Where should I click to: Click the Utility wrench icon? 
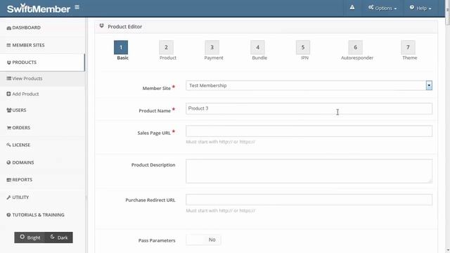pos(8,197)
